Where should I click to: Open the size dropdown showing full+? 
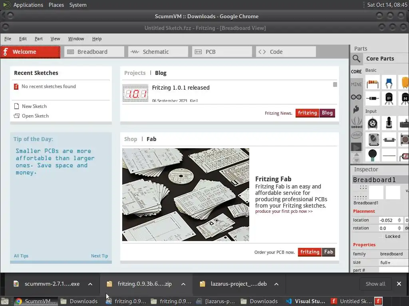click(394, 263)
